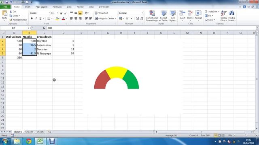Increase font size
Screen dimensions: 259x145
click(x=61, y=13)
